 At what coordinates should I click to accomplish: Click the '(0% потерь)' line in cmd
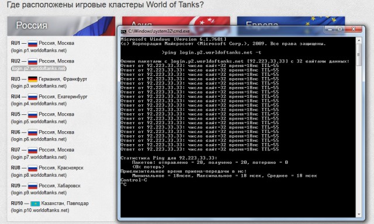tap(148, 167)
